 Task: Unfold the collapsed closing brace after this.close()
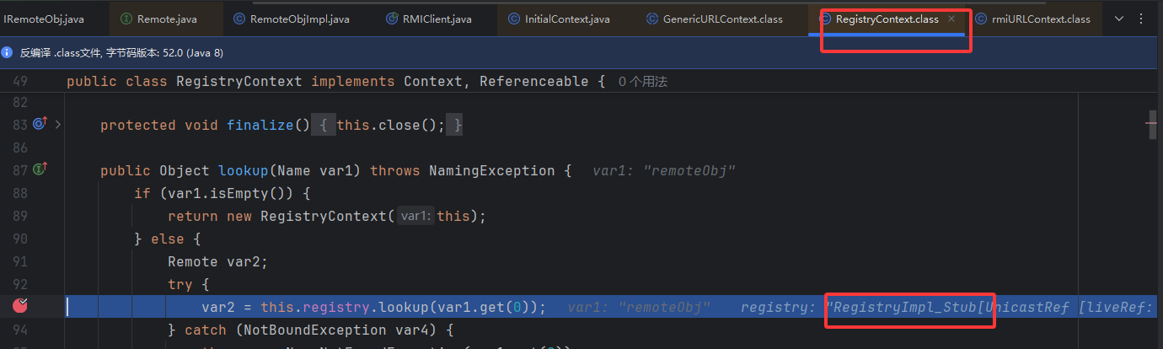click(455, 125)
